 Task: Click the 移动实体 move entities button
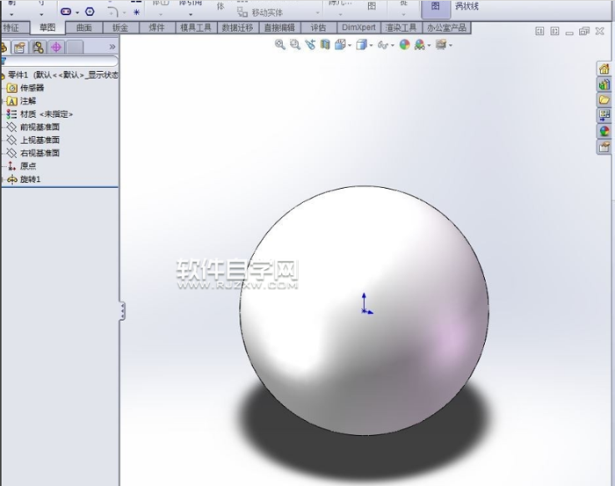pyautogui.click(x=260, y=12)
